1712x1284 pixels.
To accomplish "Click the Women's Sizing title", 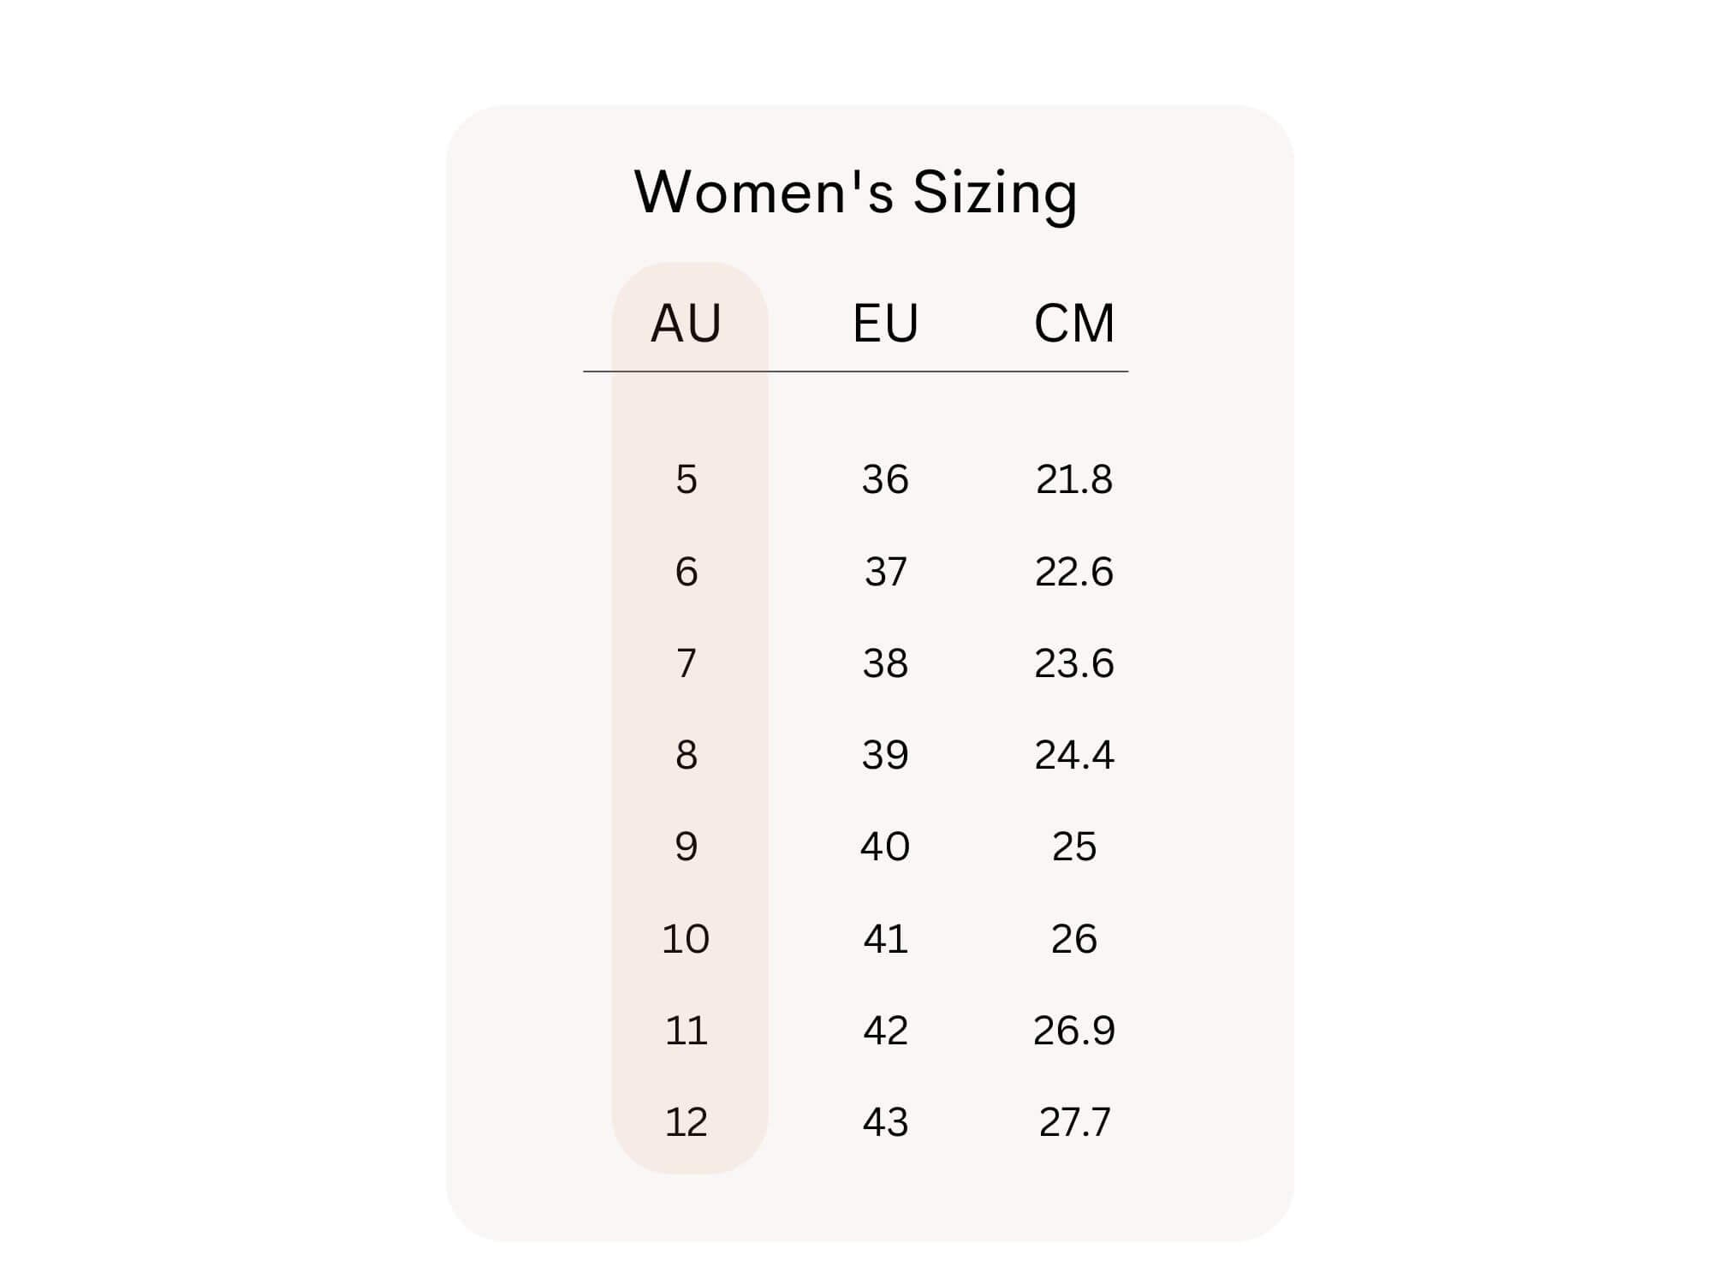I will point(855,192).
